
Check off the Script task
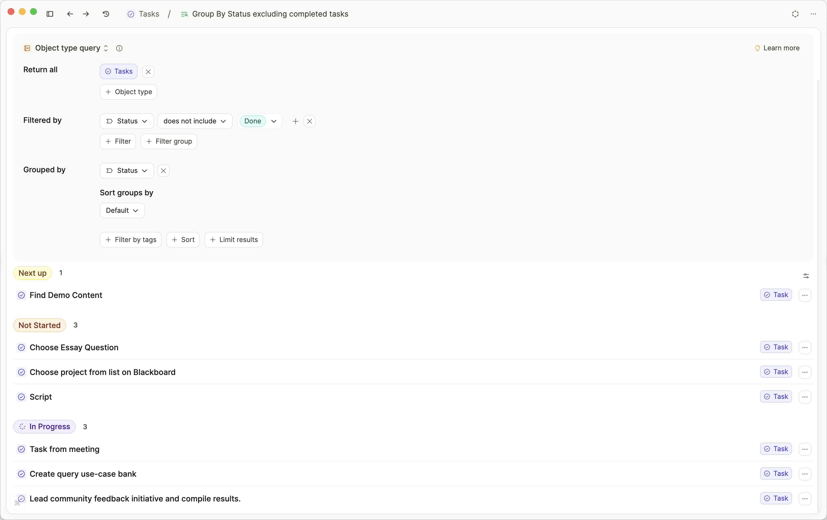pos(21,397)
